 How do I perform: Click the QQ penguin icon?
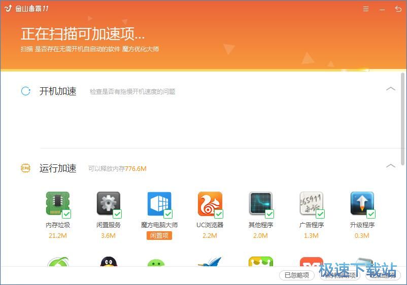109,261
